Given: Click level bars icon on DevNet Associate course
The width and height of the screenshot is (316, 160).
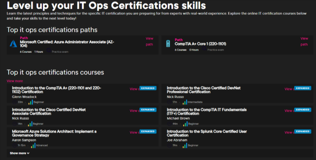Looking at the screenshot, I should click(x=30, y=124).
